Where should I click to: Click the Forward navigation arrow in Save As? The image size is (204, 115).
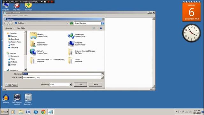(x=11, y=23)
